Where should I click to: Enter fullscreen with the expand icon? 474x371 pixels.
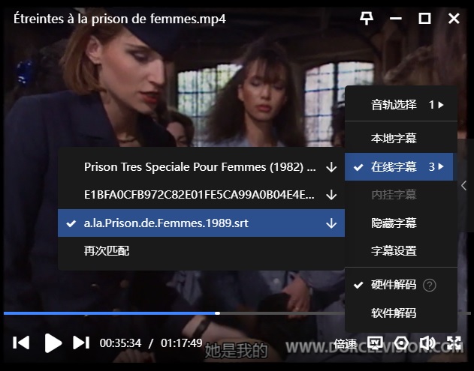[x=454, y=343]
